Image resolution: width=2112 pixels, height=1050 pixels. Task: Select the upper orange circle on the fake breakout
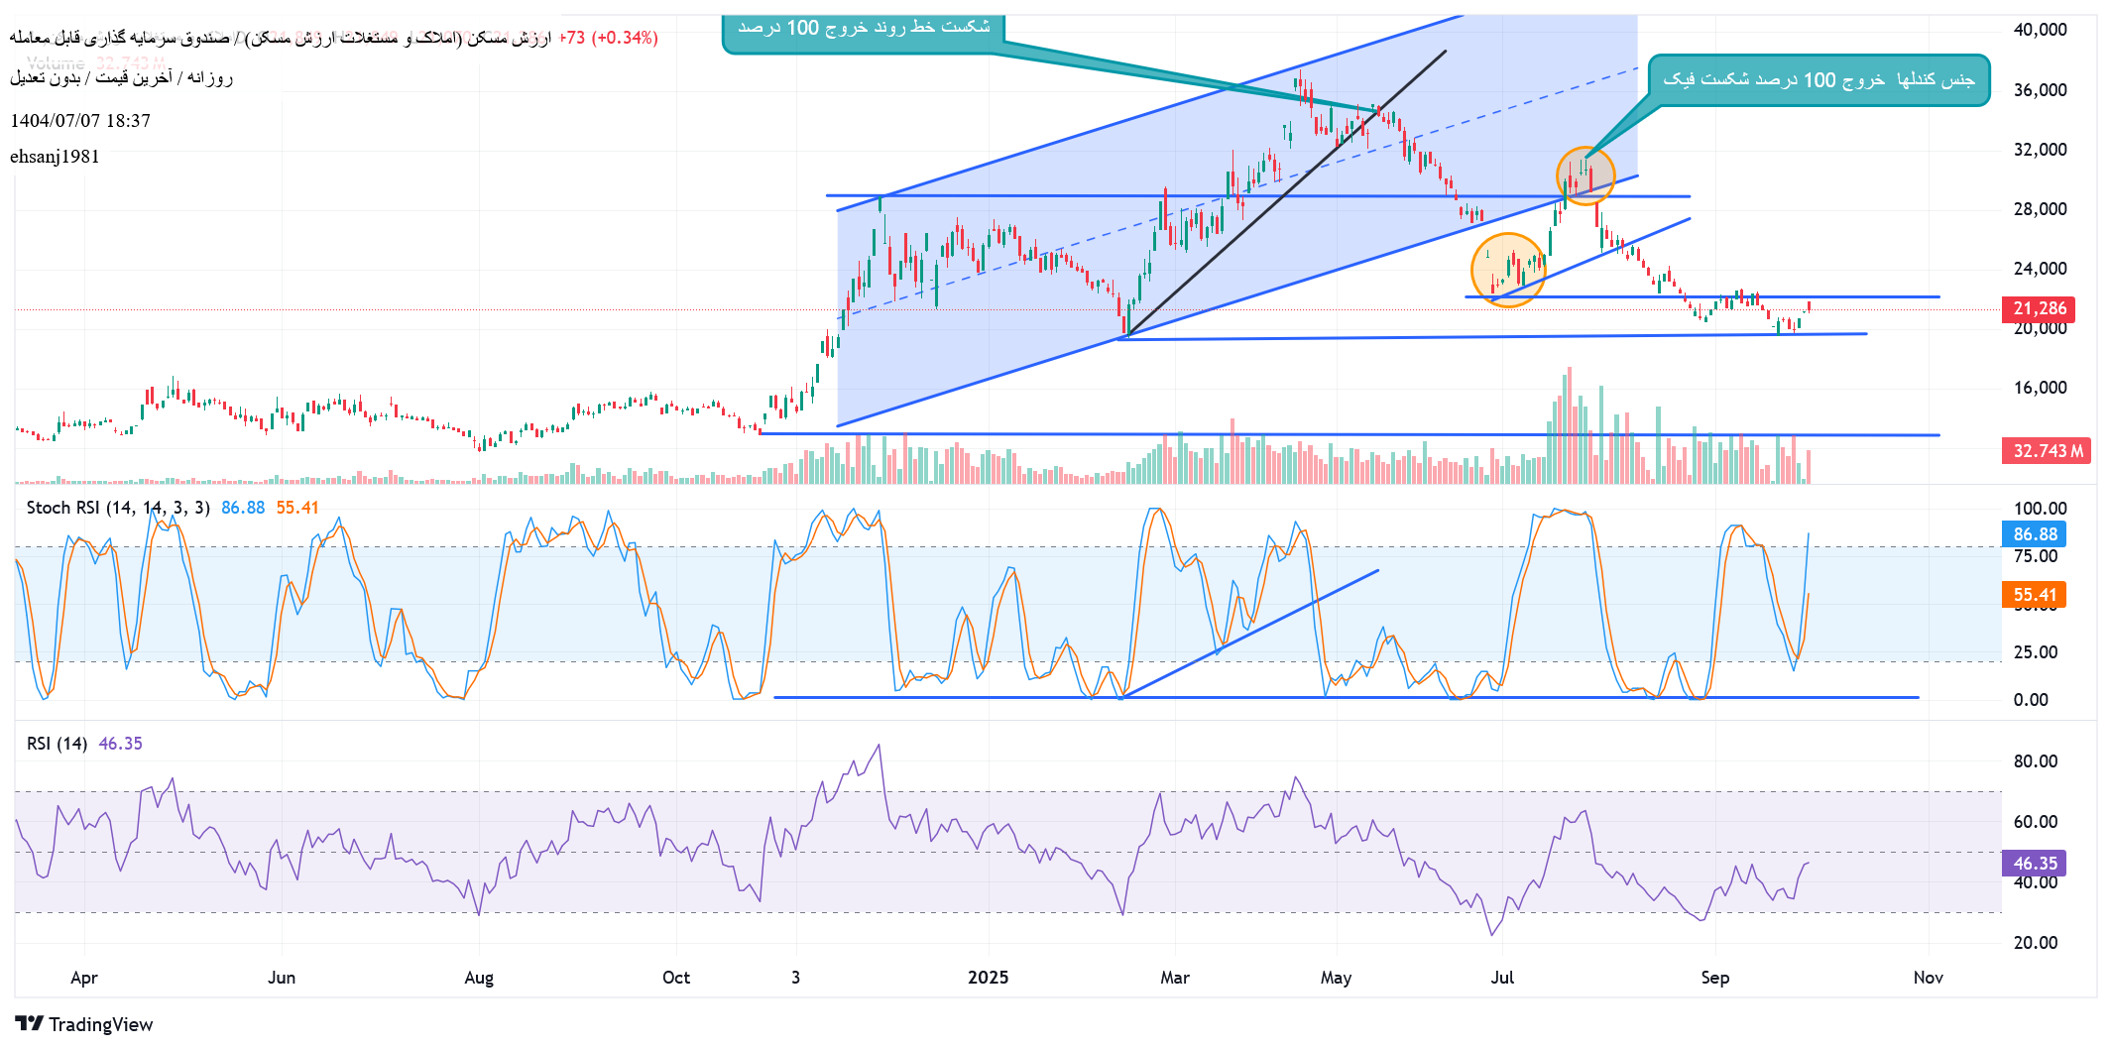click(1584, 175)
